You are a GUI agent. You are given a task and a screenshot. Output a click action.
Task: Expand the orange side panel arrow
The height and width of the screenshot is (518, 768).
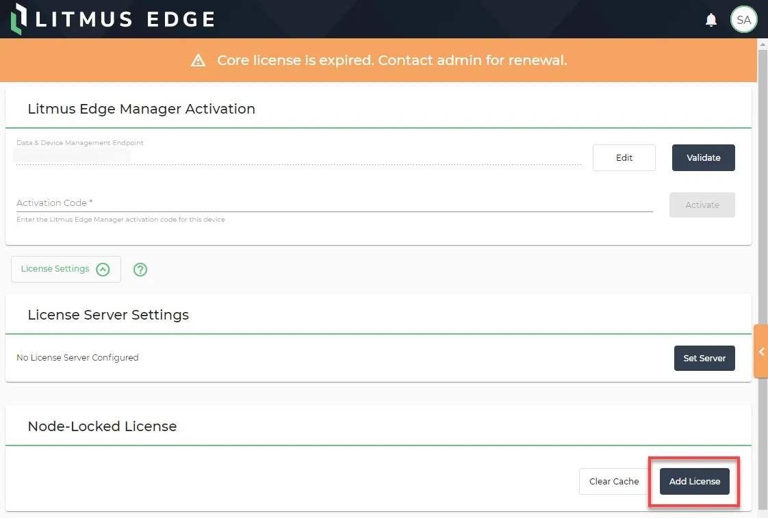click(x=761, y=352)
